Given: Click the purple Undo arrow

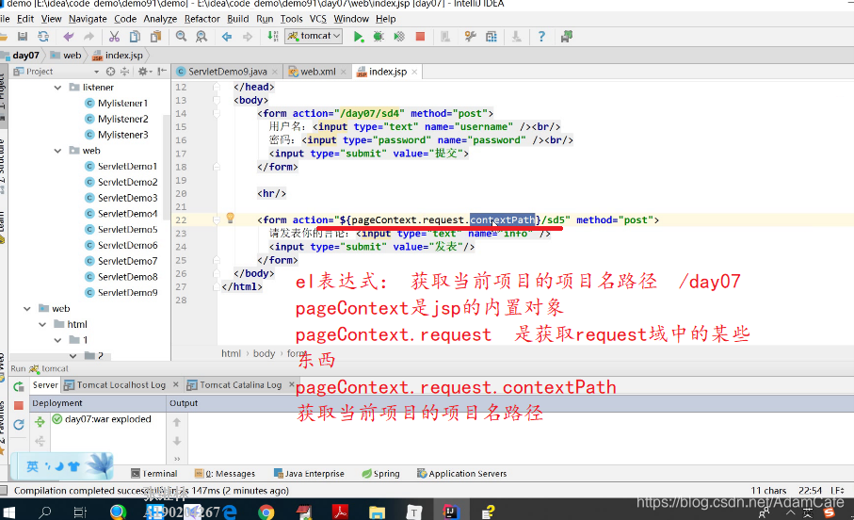Looking at the screenshot, I should click(68, 37).
